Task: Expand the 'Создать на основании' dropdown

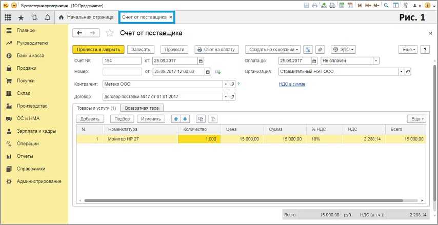Action: (x=273, y=50)
